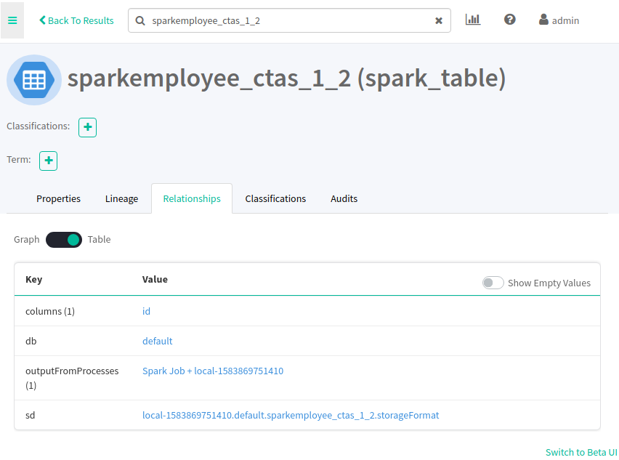Click the Table label
619x460 pixels.
(x=99, y=239)
